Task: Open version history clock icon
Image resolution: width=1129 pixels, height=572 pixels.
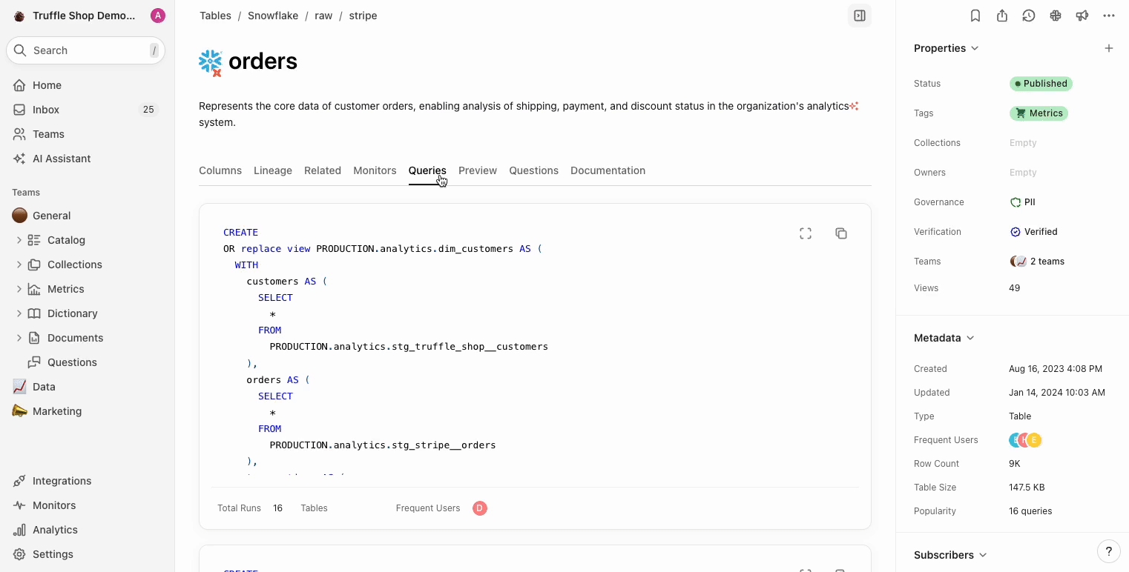Action: [1029, 16]
